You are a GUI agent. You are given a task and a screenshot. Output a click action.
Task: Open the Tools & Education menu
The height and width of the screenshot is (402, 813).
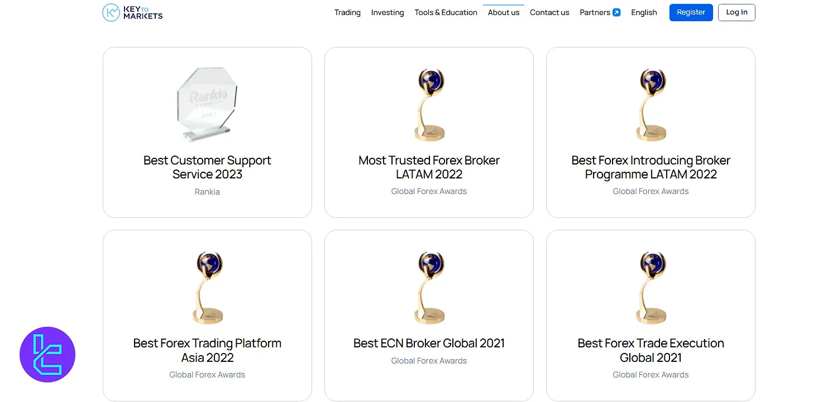click(x=446, y=13)
